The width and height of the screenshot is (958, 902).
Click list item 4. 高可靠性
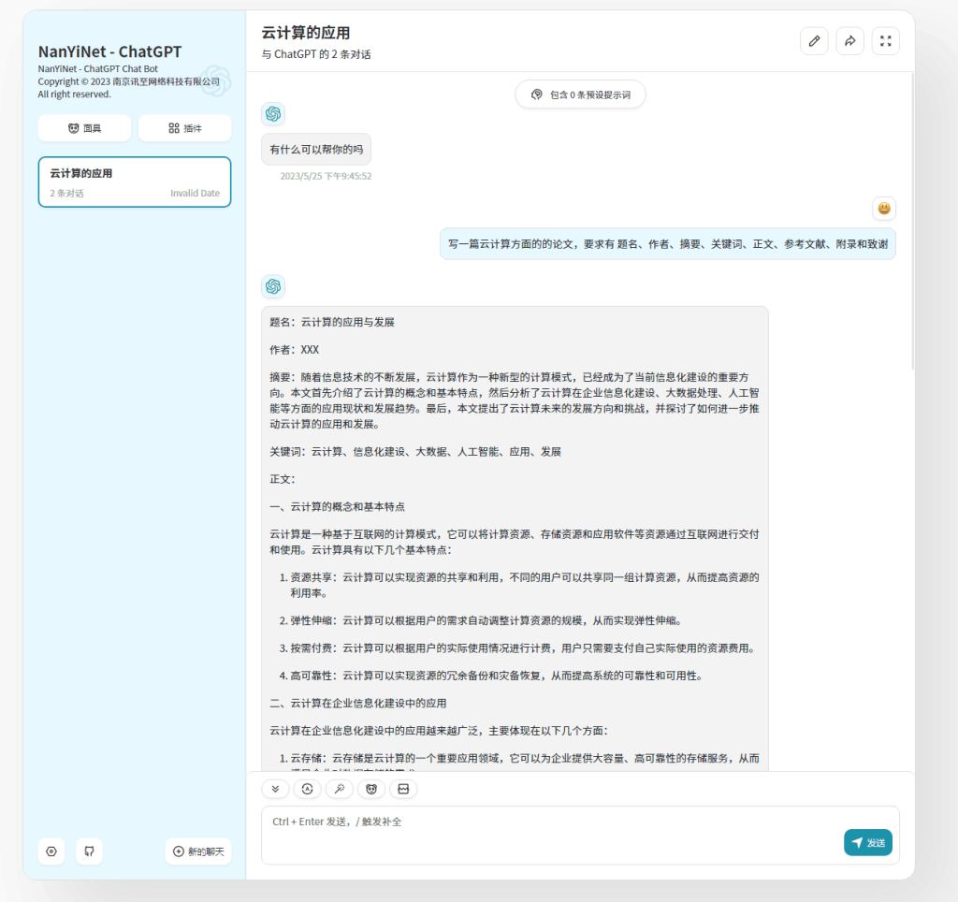click(492, 676)
